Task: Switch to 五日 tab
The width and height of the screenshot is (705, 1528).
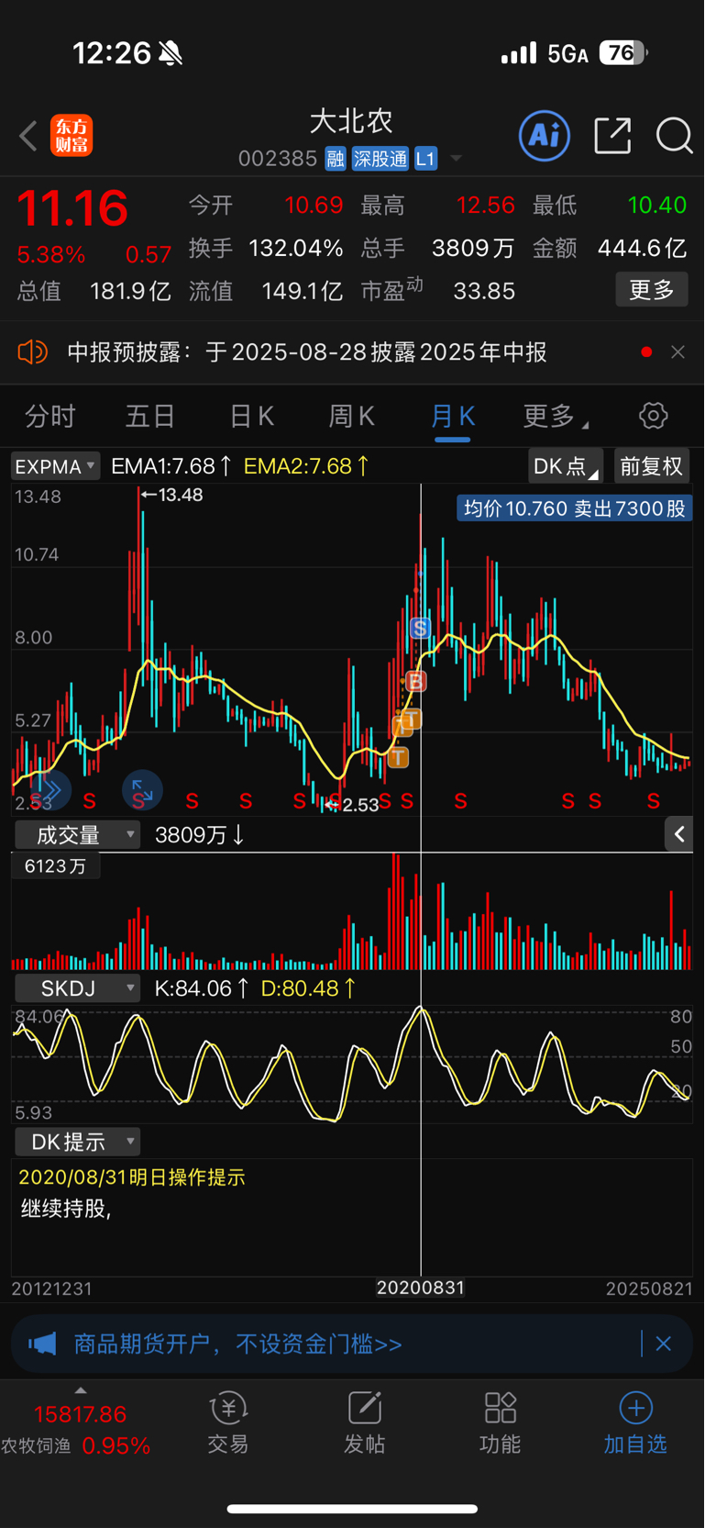Action: pyautogui.click(x=150, y=416)
